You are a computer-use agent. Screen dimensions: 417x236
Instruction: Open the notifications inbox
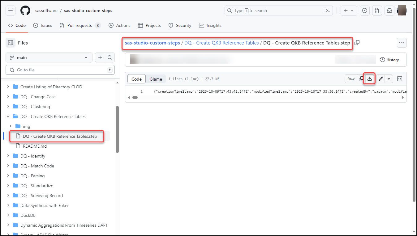pyautogui.click(x=389, y=10)
